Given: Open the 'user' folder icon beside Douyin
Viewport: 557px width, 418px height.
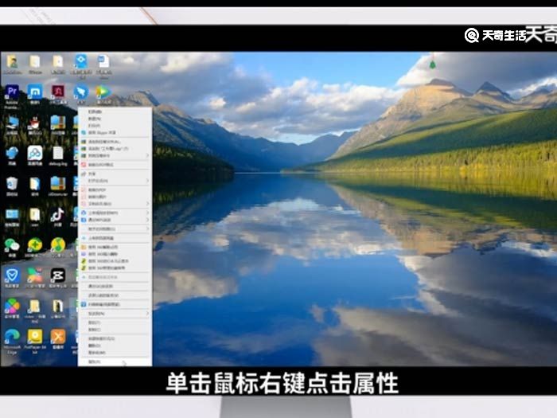Looking at the screenshot, I should [x=35, y=214].
